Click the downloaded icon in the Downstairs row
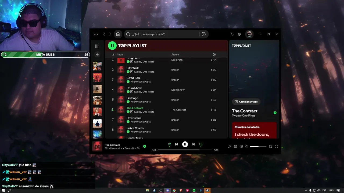The width and height of the screenshot is (344, 193). [128, 122]
